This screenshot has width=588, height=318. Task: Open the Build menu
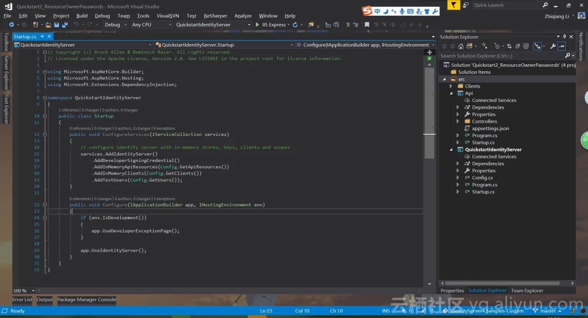click(82, 16)
